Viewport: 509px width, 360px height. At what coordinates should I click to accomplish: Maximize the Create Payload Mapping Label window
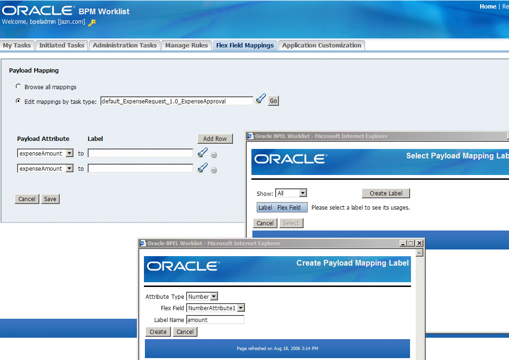pos(411,243)
